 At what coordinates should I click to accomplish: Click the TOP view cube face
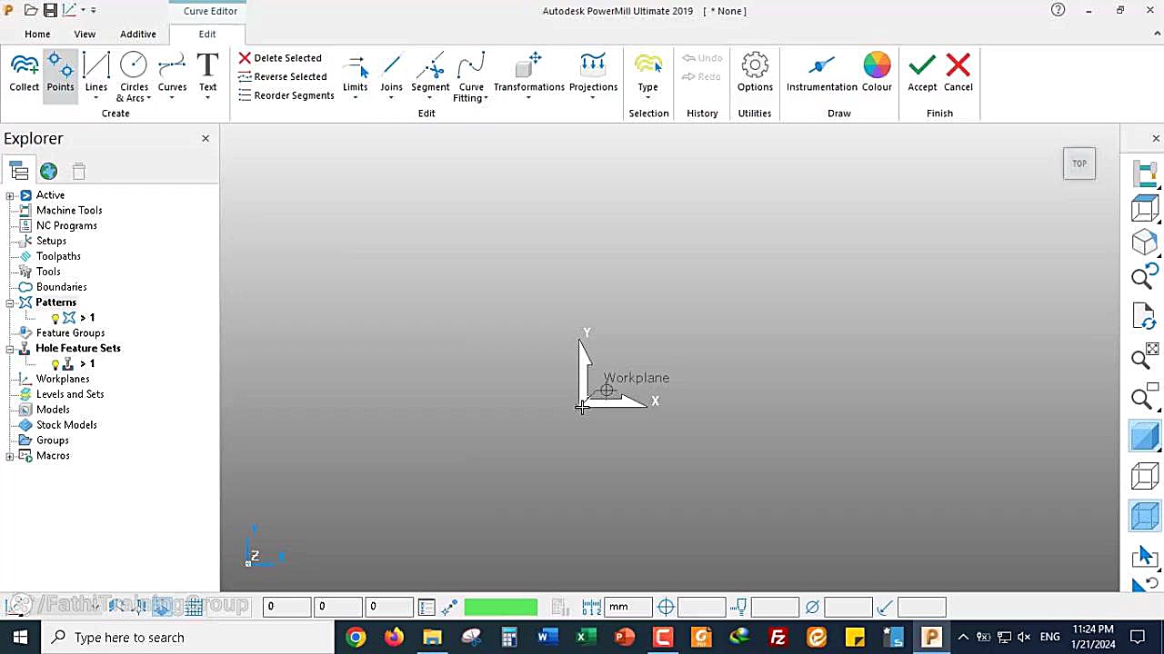(x=1079, y=163)
